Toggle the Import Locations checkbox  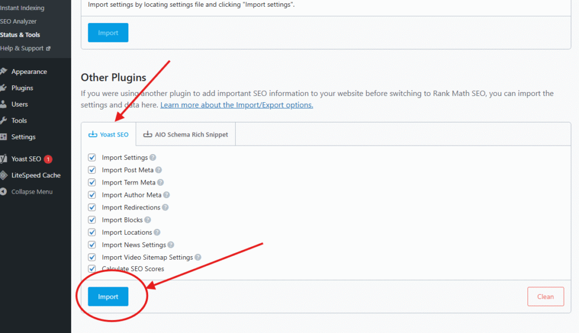[x=92, y=233]
